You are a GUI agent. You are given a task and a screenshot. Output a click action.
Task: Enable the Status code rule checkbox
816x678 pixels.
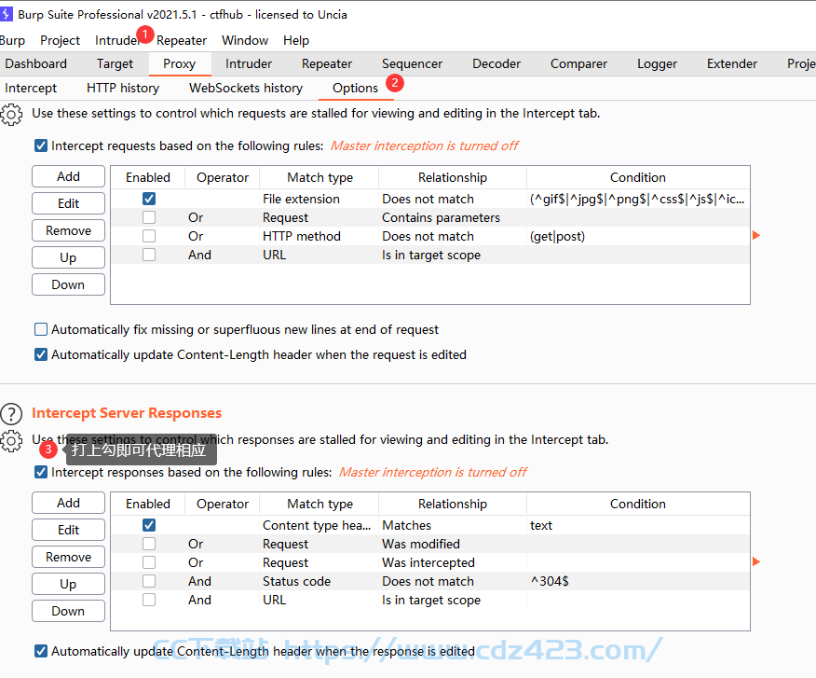pyautogui.click(x=149, y=581)
